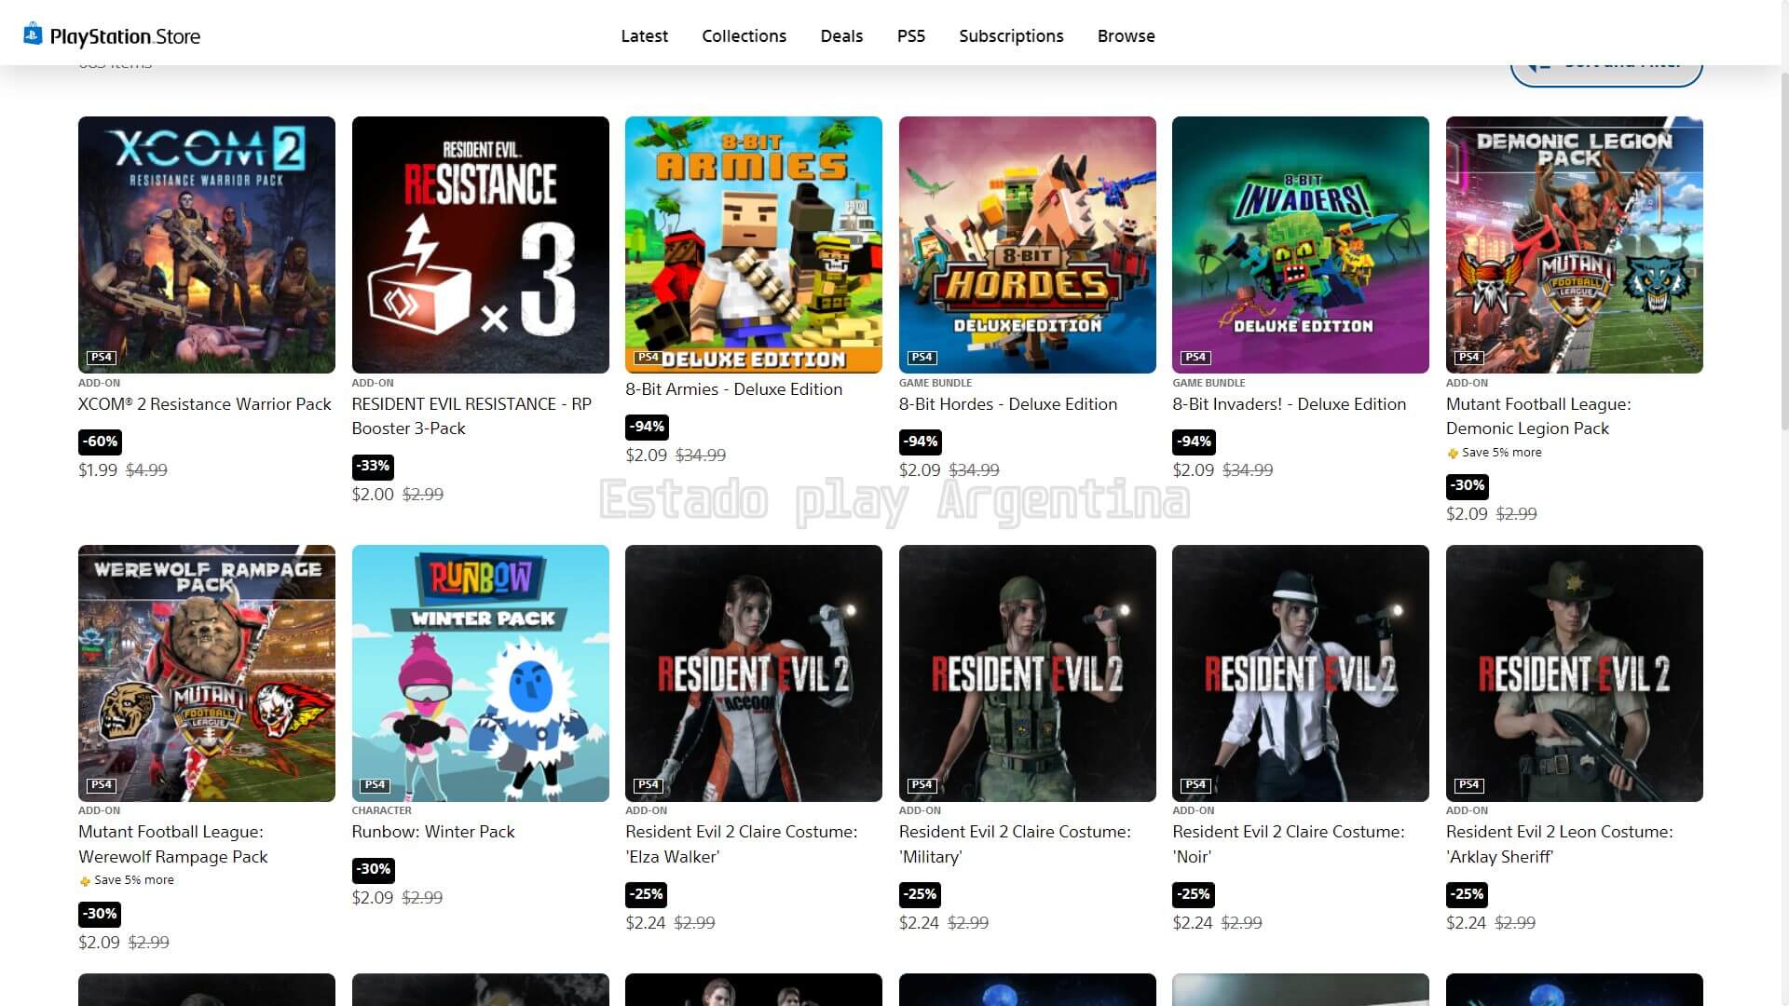
Task: Click the page's vertical scrollbar
Action: (x=1783, y=251)
